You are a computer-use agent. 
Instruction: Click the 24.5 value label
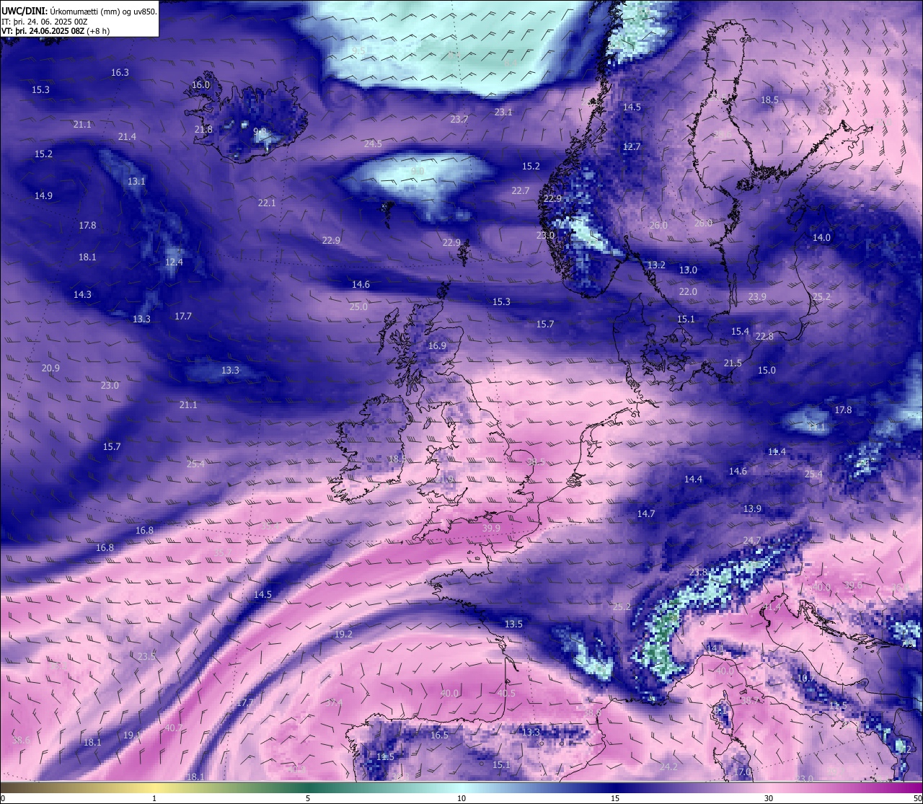click(373, 143)
